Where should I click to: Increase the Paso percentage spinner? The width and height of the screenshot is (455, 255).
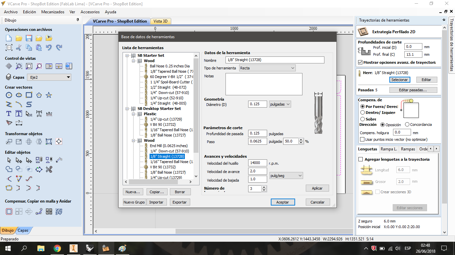(301, 140)
